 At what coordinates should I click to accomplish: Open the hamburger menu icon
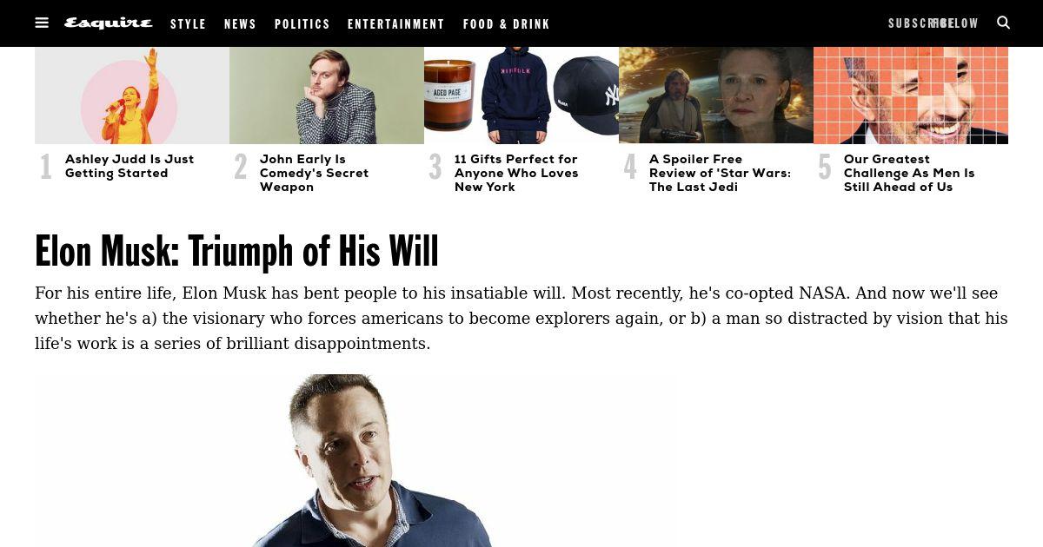[x=42, y=23]
